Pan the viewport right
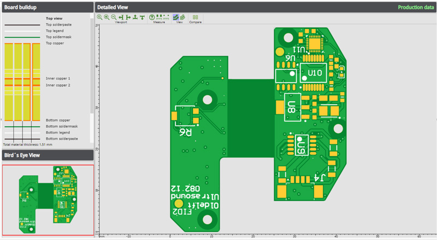The height and width of the screenshot is (240, 437). [128, 17]
